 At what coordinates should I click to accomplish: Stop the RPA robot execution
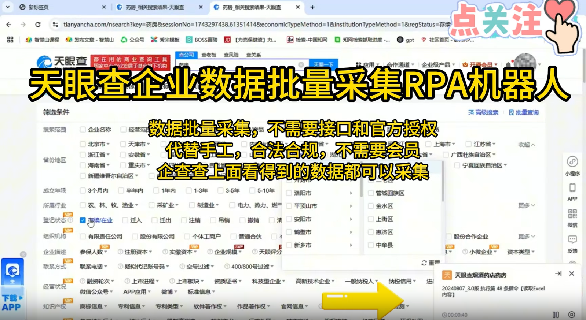point(571,315)
